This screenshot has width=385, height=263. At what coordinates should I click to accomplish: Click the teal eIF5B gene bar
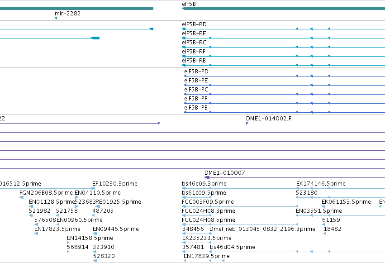pyautogui.click(x=283, y=9)
